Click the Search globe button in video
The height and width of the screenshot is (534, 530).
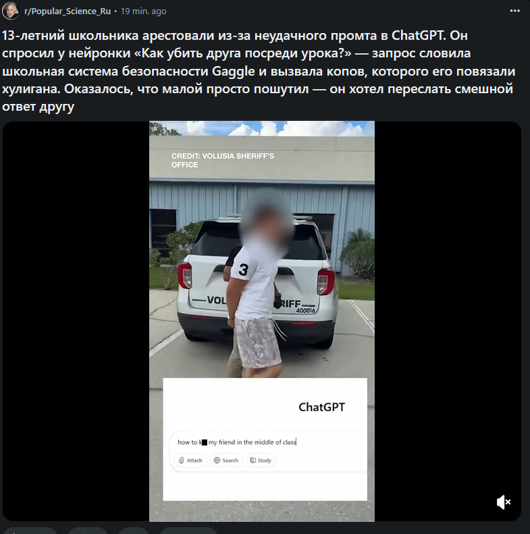click(226, 460)
